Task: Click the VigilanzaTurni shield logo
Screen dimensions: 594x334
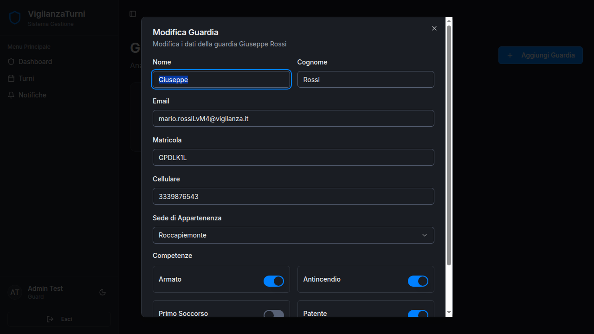Action: pyautogui.click(x=15, y=18)
